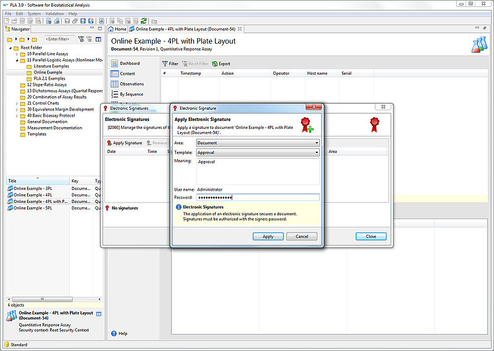This screenshot has width=494, height=351.
Task: Open the File menu
Action: click(8, 14)
